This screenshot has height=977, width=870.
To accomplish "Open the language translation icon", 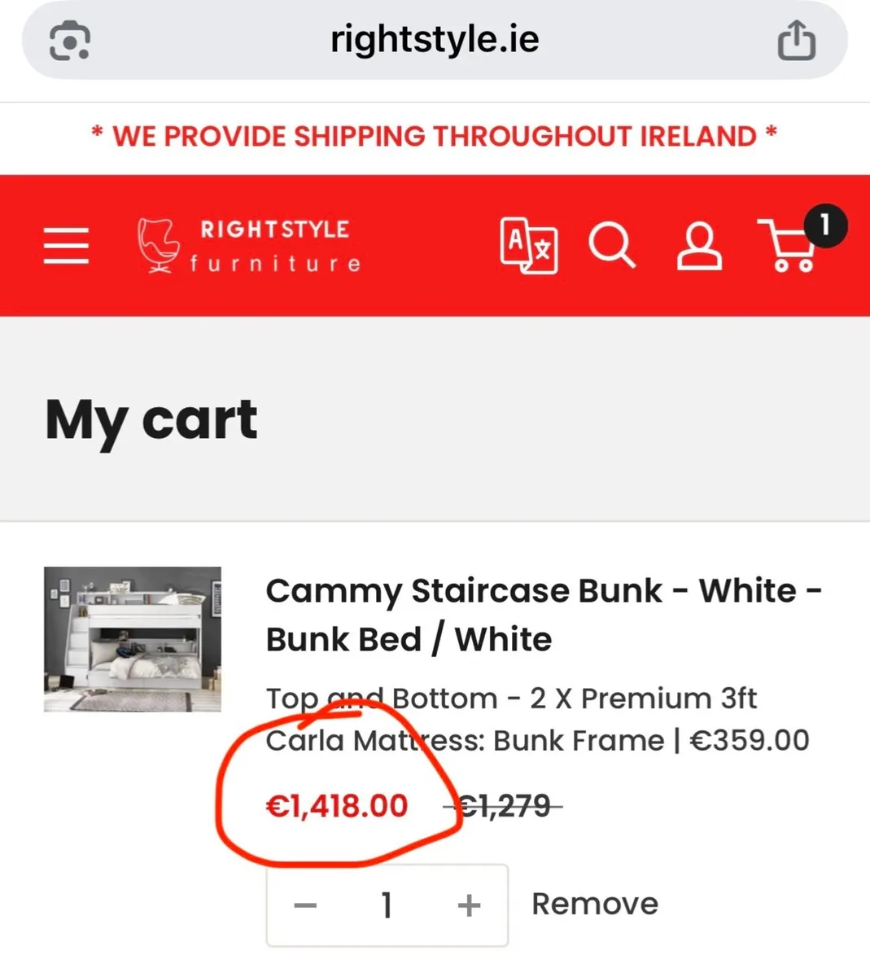I will [528, 245].
